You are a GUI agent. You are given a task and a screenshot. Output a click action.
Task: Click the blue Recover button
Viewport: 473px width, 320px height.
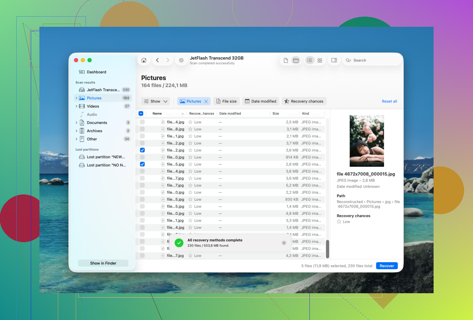click(387, 266)
